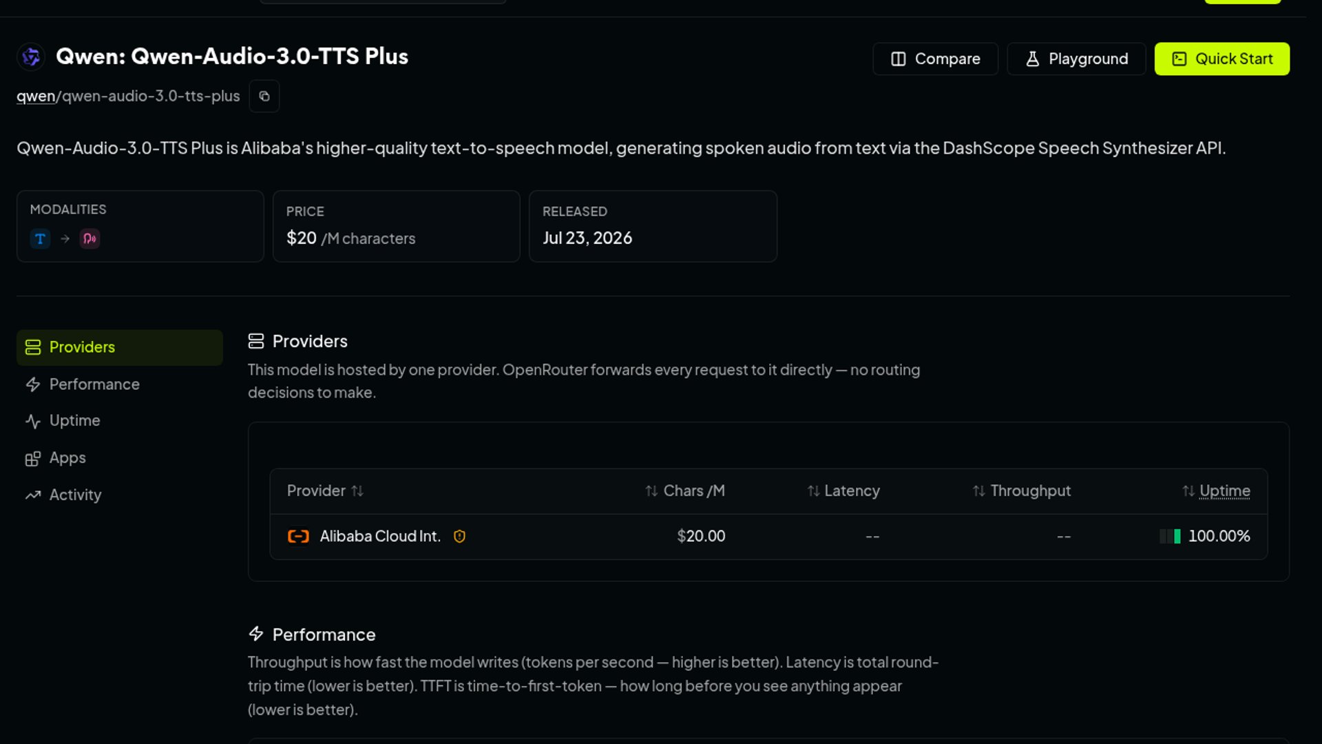Viewport: 1322px width, 744px height.
Task: Open the qwen author link
Action: pyautogui.click(x=36, y=96)
